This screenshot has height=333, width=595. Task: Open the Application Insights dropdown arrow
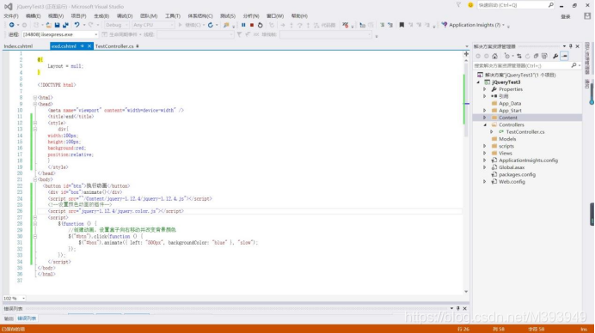(x=504, y=25)
